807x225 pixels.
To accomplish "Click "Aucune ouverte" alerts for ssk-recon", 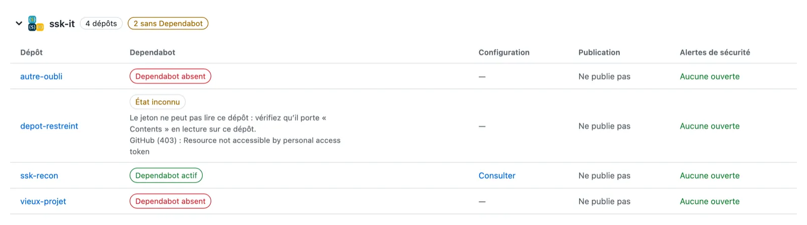I will coord(710,176).
